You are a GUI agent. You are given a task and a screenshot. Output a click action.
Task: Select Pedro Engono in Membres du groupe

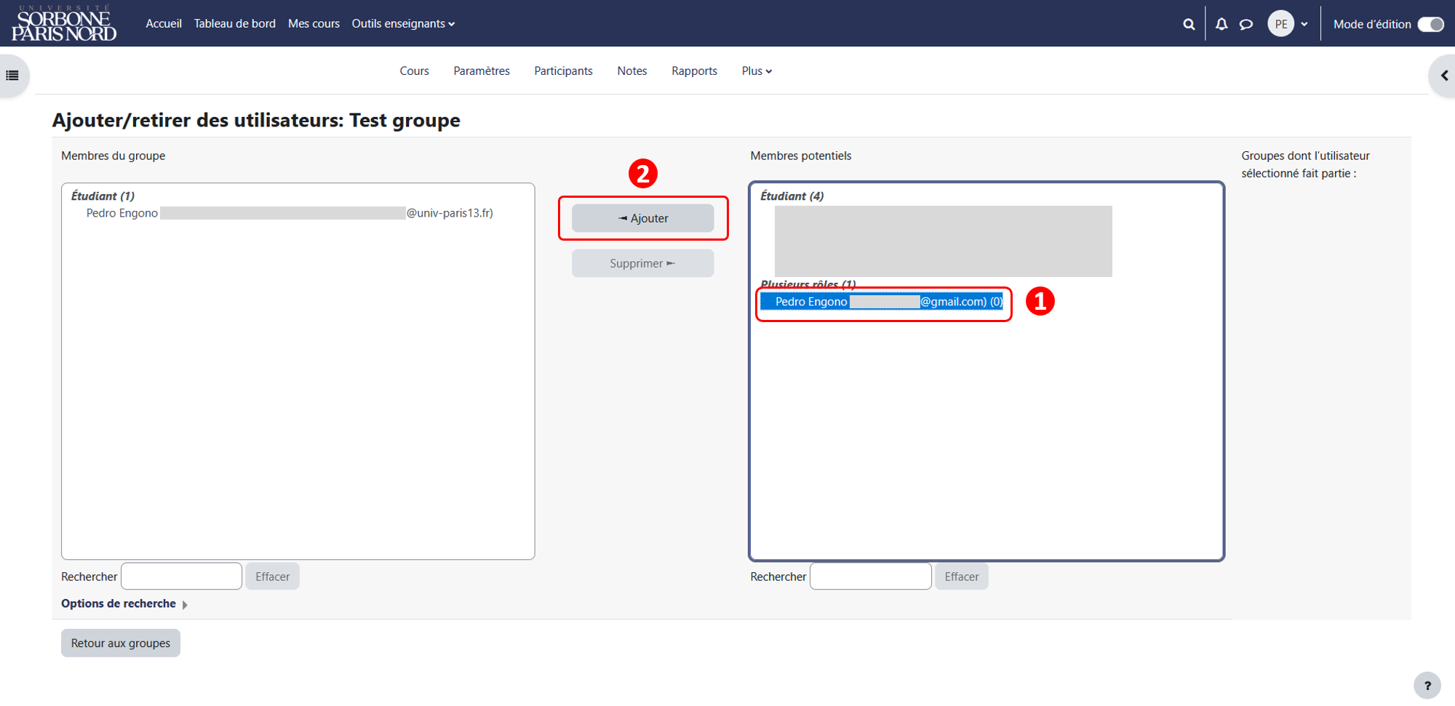click(290, 213)
